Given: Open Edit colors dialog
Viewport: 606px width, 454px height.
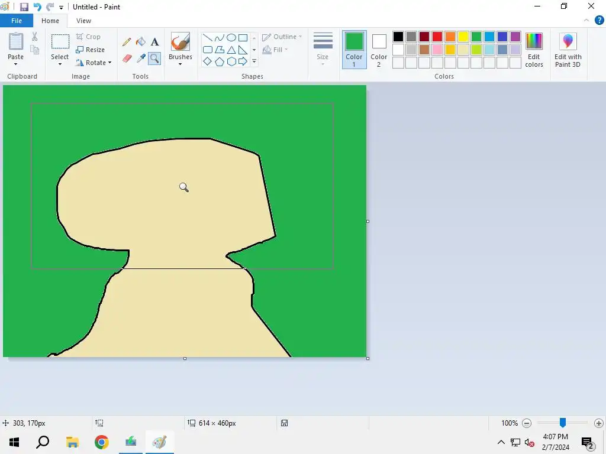Looking at the screenshot, I should tap(534, 50).
